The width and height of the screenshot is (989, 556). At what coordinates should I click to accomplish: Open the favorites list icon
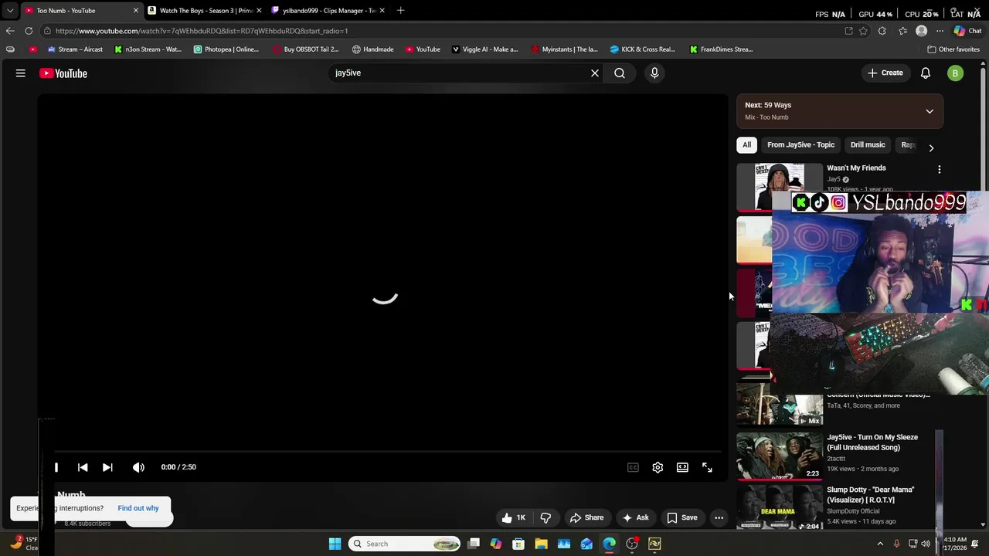(x=902, y=31)
